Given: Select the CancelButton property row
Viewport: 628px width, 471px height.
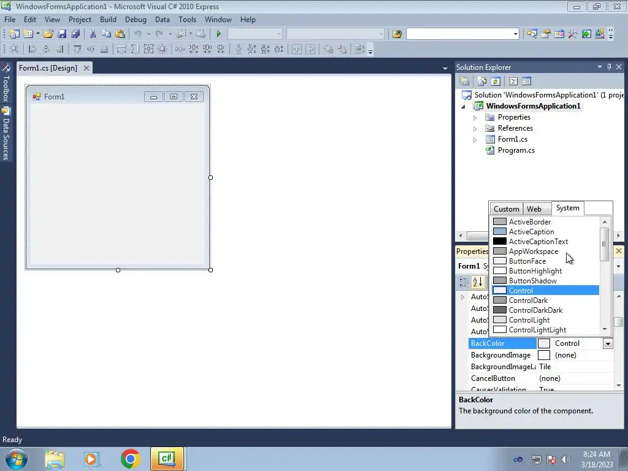Looking at the screenshot, I should click(541, 378).
